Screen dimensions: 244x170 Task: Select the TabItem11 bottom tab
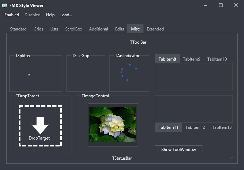click(168, 127)
